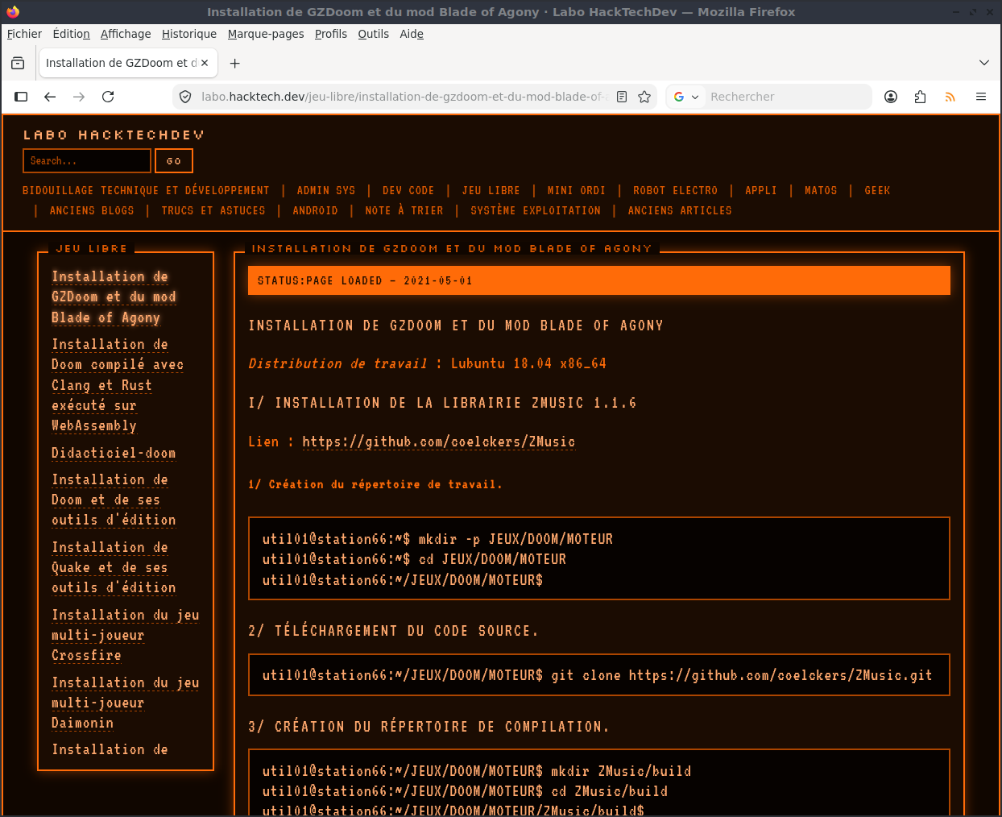Expand the list all tabs chevron
The width and height of the screenshot is (1002, 817).
click(x=983, y=63)
